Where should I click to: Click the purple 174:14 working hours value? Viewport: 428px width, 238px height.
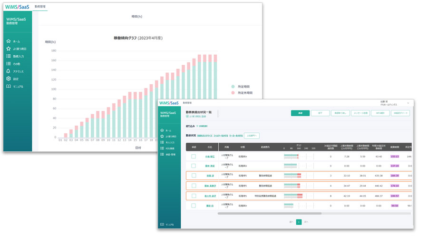[x=395, y=186]
